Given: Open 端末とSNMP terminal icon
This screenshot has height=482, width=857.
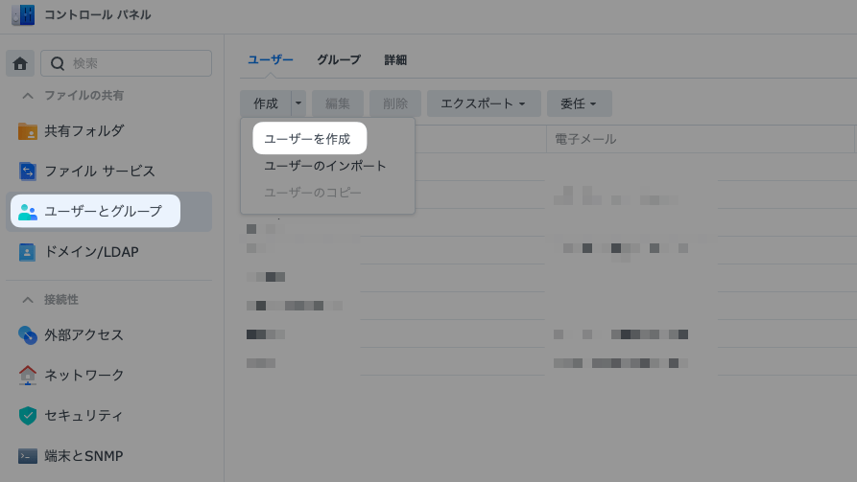Looking at the screenshot, I should pos(28,456).
